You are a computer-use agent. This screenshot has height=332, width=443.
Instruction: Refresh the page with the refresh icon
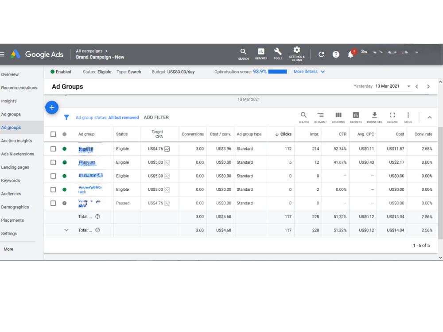[321, 54]
